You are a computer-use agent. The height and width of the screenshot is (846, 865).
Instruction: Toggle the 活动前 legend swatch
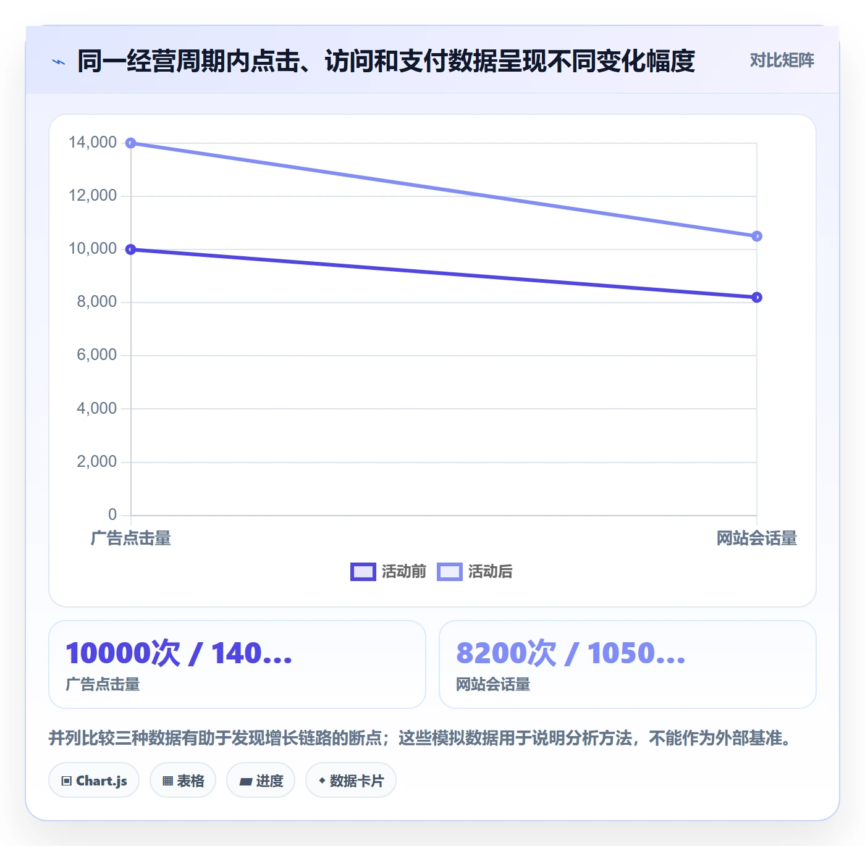363,572
